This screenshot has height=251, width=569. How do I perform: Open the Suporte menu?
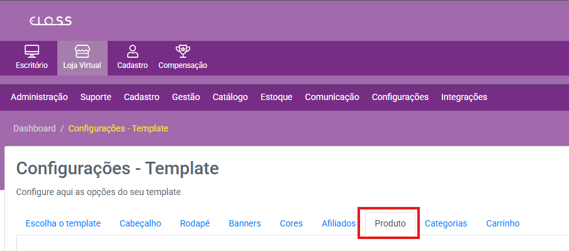[x=96, y=98]
